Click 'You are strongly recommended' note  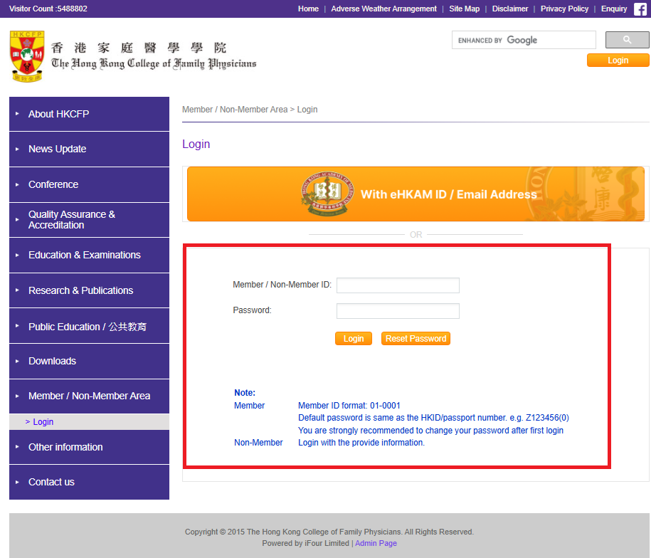[430, 431]
